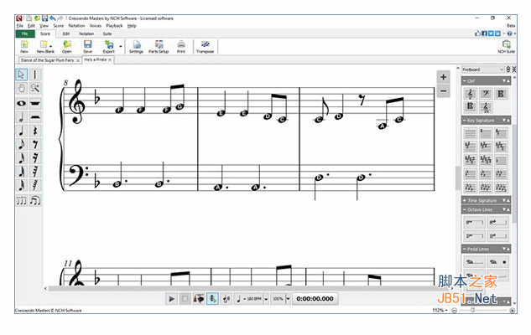Click the Transpose button
Image resolution: width=531 pixels, height=335 pixels.
(205, 47)
